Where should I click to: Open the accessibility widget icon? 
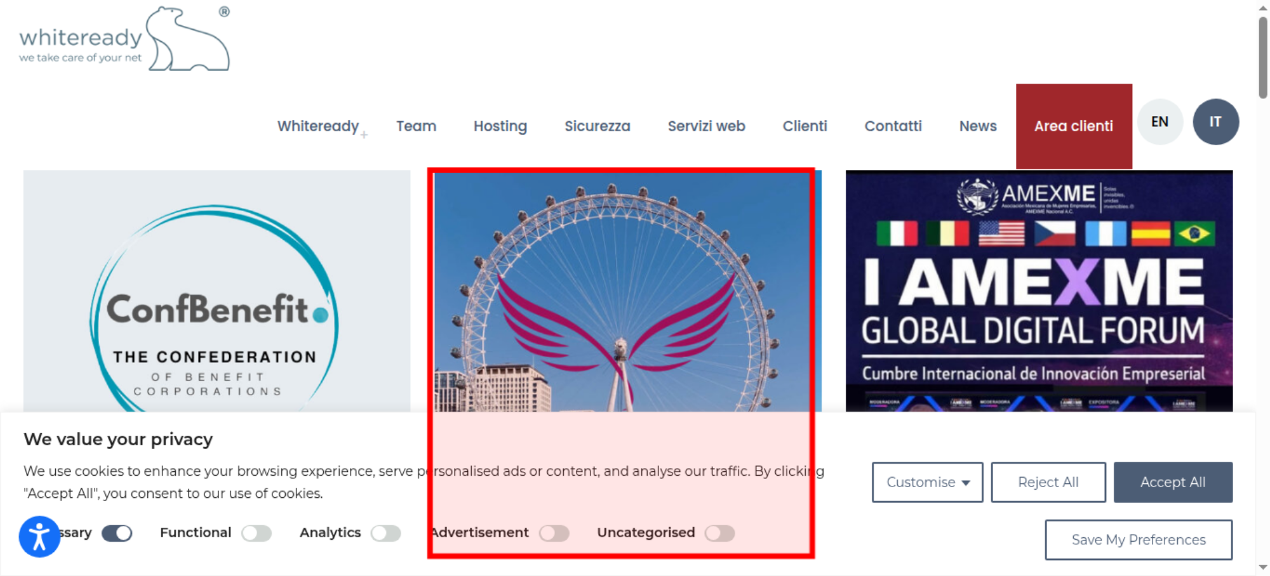[39, 537]
